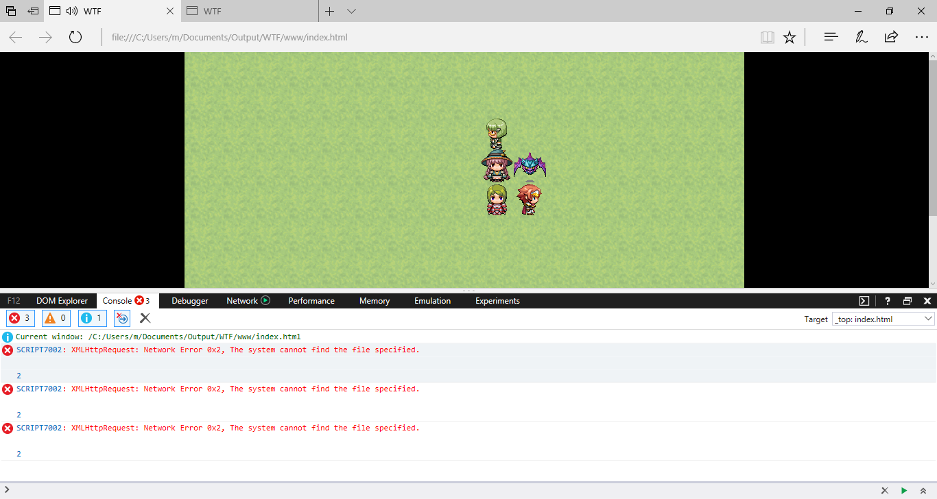Undock the developer tools panel
This screenshot has width=937, height=499.
click(x=908, y=301)
